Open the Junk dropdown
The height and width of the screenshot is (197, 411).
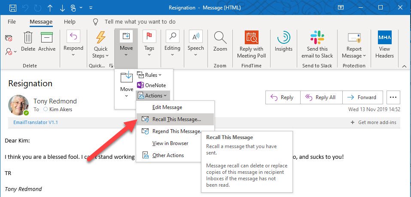pos(11,52)
